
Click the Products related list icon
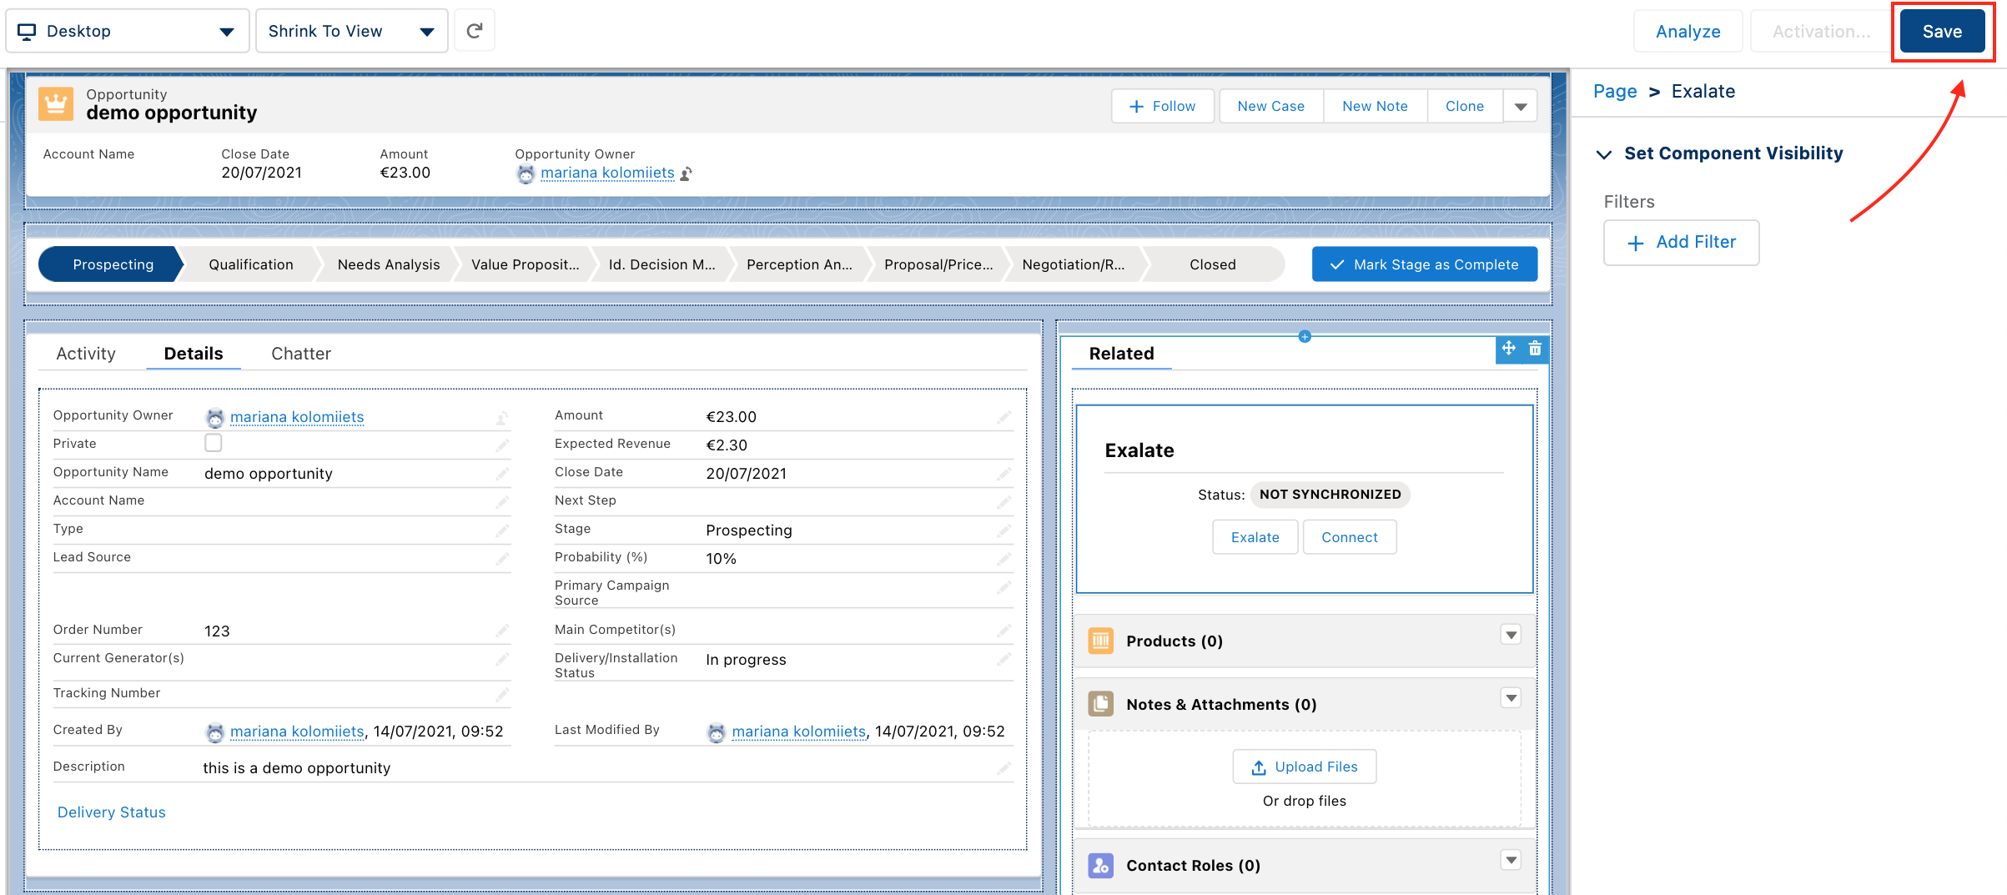point(1100,641)
